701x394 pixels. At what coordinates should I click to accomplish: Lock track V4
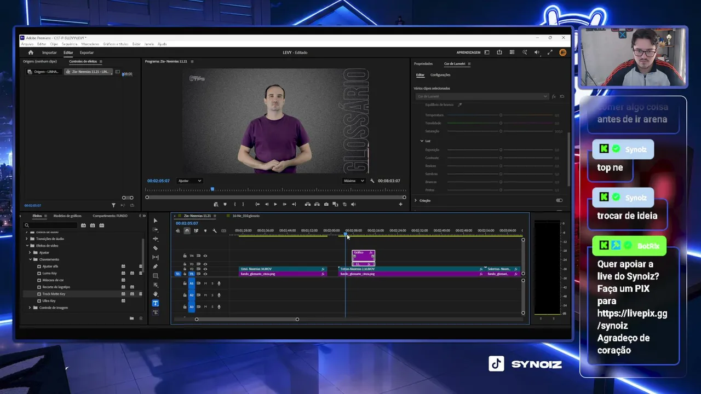coord(185,256)
